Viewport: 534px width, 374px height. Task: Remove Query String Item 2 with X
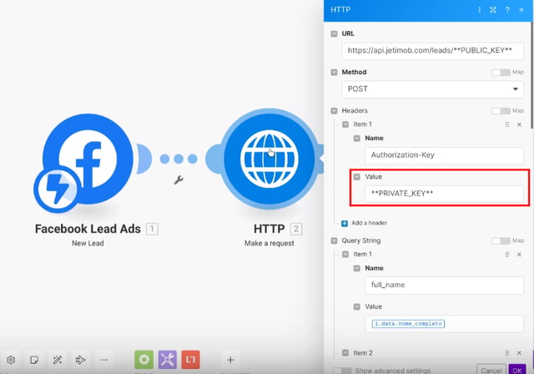(519, 353)
